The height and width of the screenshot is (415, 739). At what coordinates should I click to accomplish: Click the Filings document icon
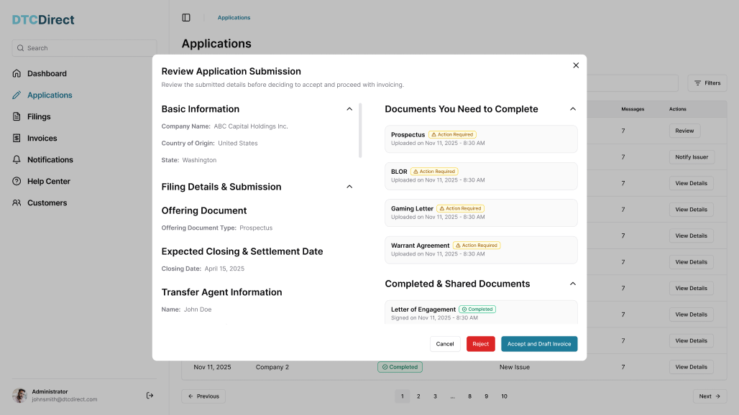click(x=17, y=117)
